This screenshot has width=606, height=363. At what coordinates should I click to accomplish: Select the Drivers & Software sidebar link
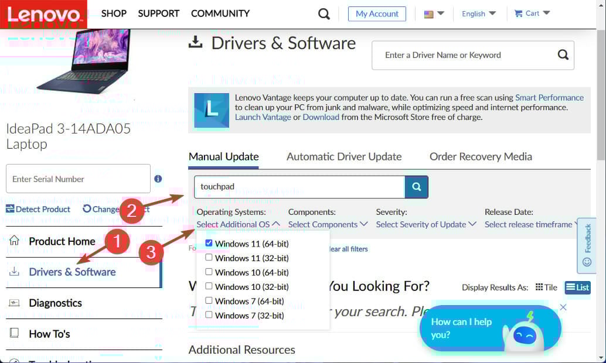tap(72, 272)
